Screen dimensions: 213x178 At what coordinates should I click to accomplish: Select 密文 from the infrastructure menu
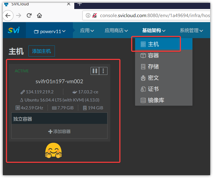pyautogui.click(x=164, y=78)
